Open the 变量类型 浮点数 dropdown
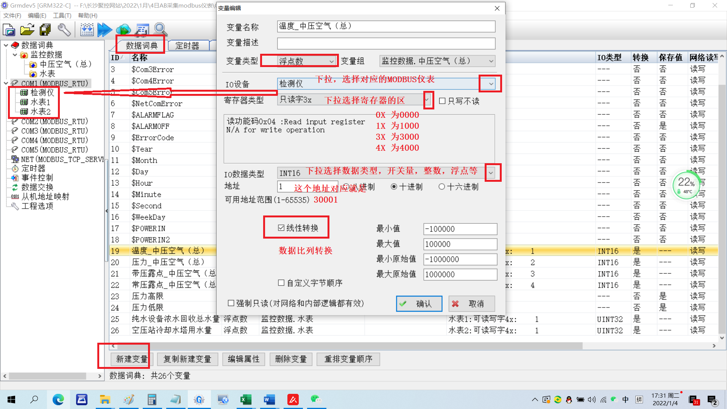727x409 pixels. (332, 61)
